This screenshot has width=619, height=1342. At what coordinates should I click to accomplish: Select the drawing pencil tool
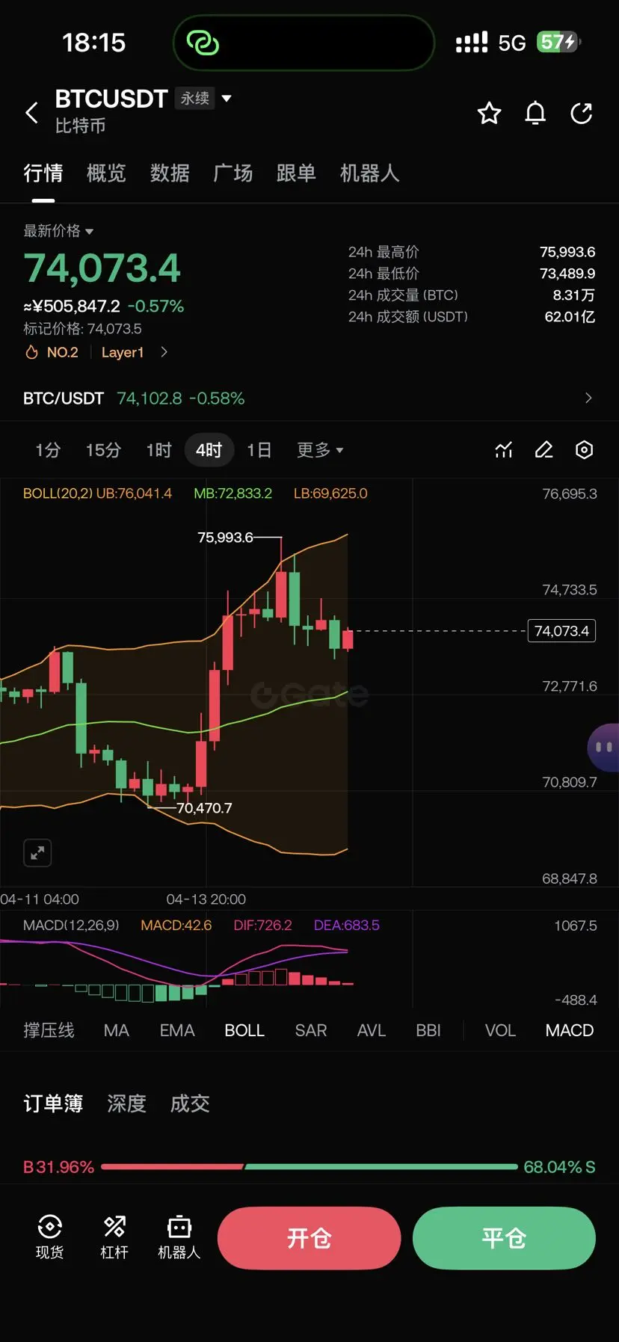544,449
